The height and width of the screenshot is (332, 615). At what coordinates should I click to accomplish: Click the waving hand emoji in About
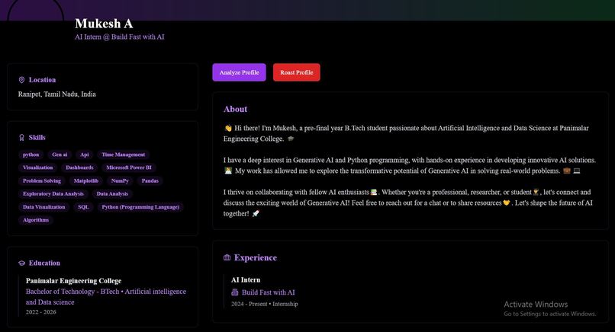pos(228,128)
